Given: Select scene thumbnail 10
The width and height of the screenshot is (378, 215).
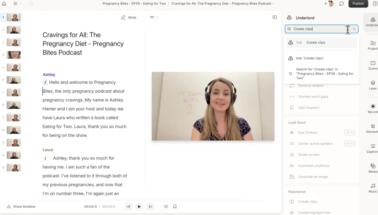Looking at the screenshot, I should point(14,130).
